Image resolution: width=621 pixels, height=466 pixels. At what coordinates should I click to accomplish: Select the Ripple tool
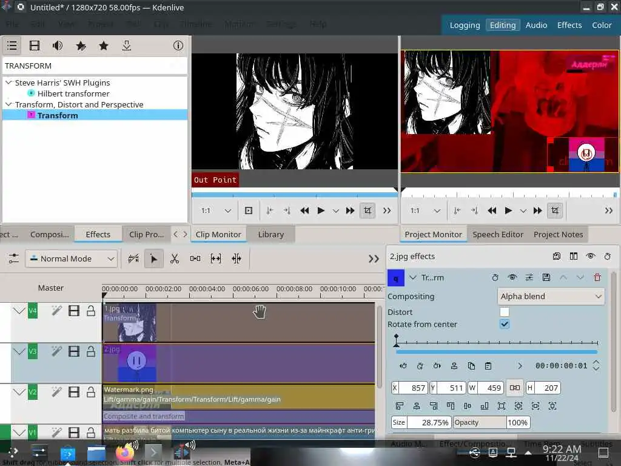click(x=237, y=258)
